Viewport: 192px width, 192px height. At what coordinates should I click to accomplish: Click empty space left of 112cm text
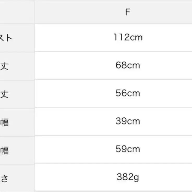(73, 37)
